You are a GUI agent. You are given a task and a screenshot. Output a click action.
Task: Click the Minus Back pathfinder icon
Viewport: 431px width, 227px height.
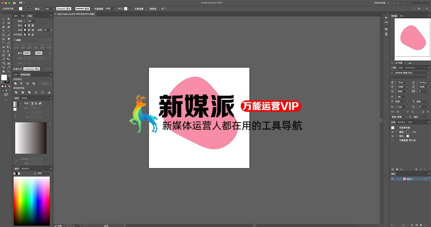pyautogui.click(x=49, y=92)
